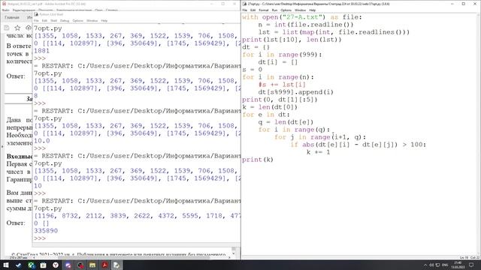481x270 pixels.
Task: Click the commented line '#s += lst[i]'
Action: tap(282, 85)
